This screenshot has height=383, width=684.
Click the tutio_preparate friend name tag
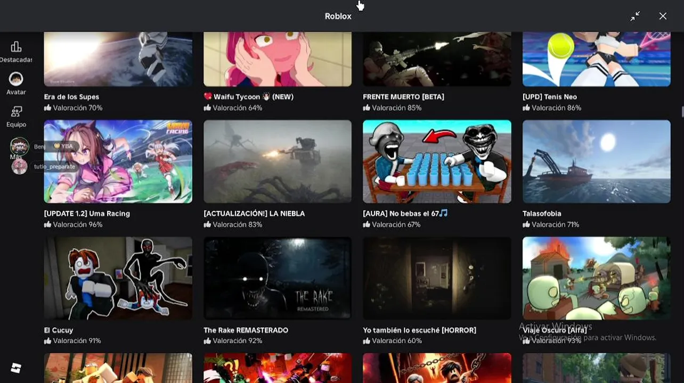(x=54, y=166)
